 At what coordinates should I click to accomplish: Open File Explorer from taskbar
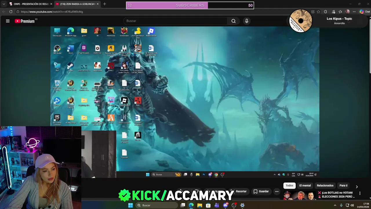(200, 205)
